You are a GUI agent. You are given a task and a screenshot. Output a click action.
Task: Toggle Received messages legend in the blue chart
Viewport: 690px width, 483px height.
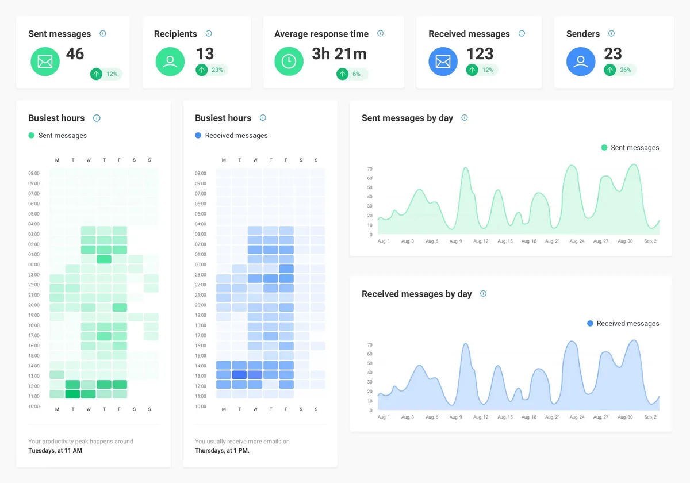pyautogui.click(x=623, y=324)
